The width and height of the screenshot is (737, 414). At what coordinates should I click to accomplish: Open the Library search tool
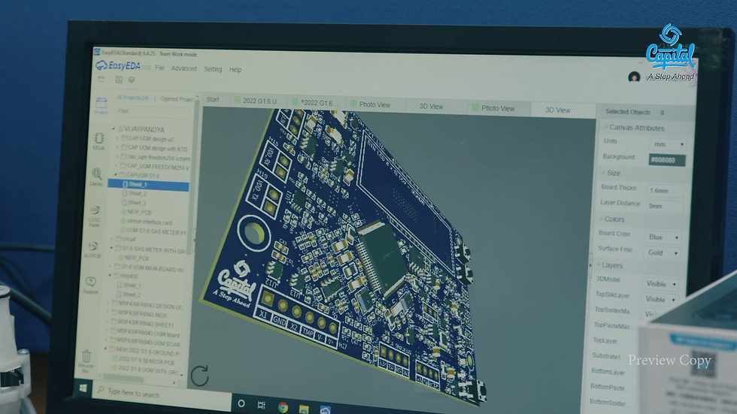96,177
